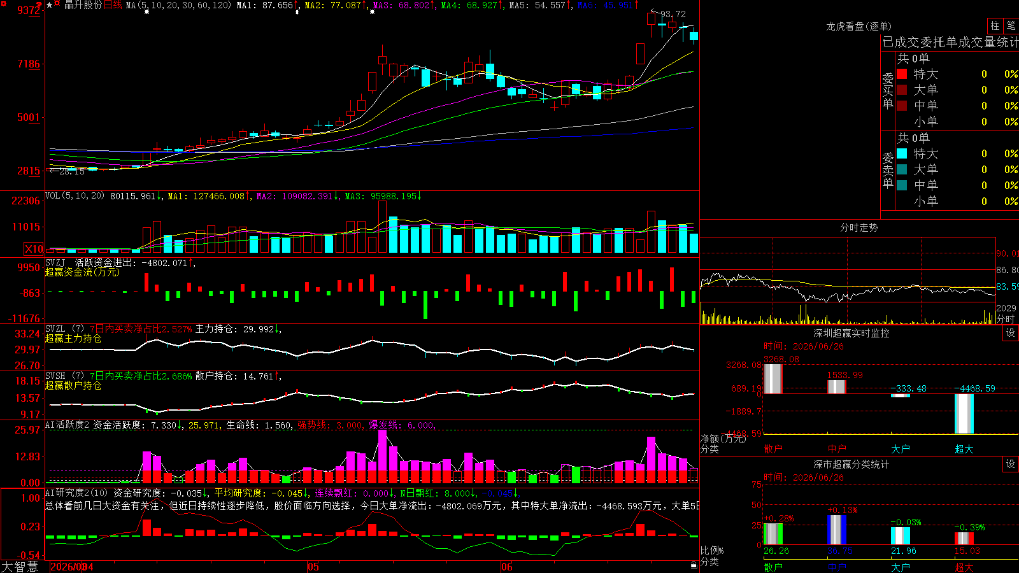The height and width of the screenshot is (573, 1019).
Task: Click the 深圳超赢实时监控 panel title
Action: pos(852,333)
